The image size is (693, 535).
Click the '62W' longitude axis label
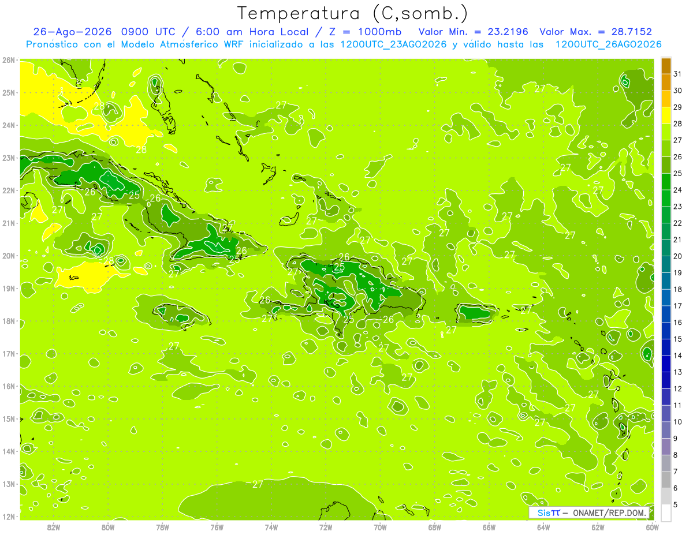[598, 527]
